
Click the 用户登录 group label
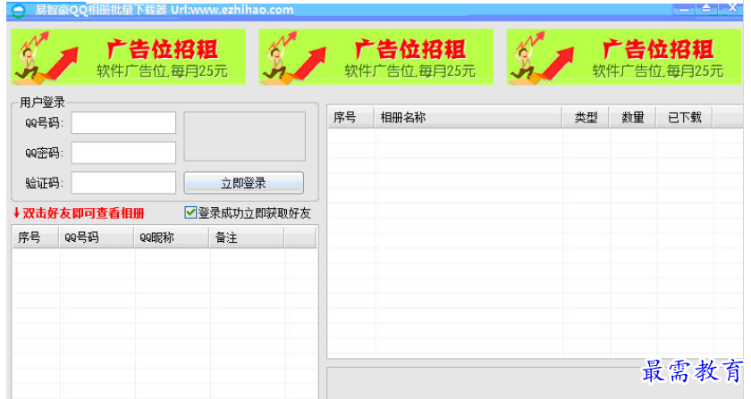pyautogui.click(x=42, y=102)
